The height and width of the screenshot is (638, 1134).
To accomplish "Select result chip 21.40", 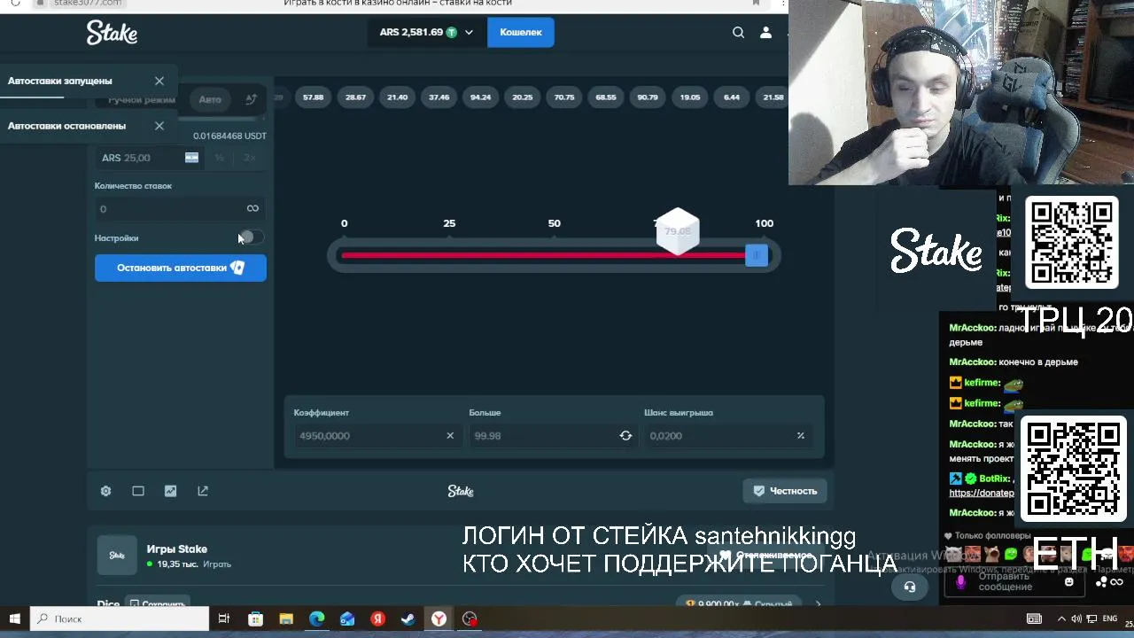I will coord(397,97).
